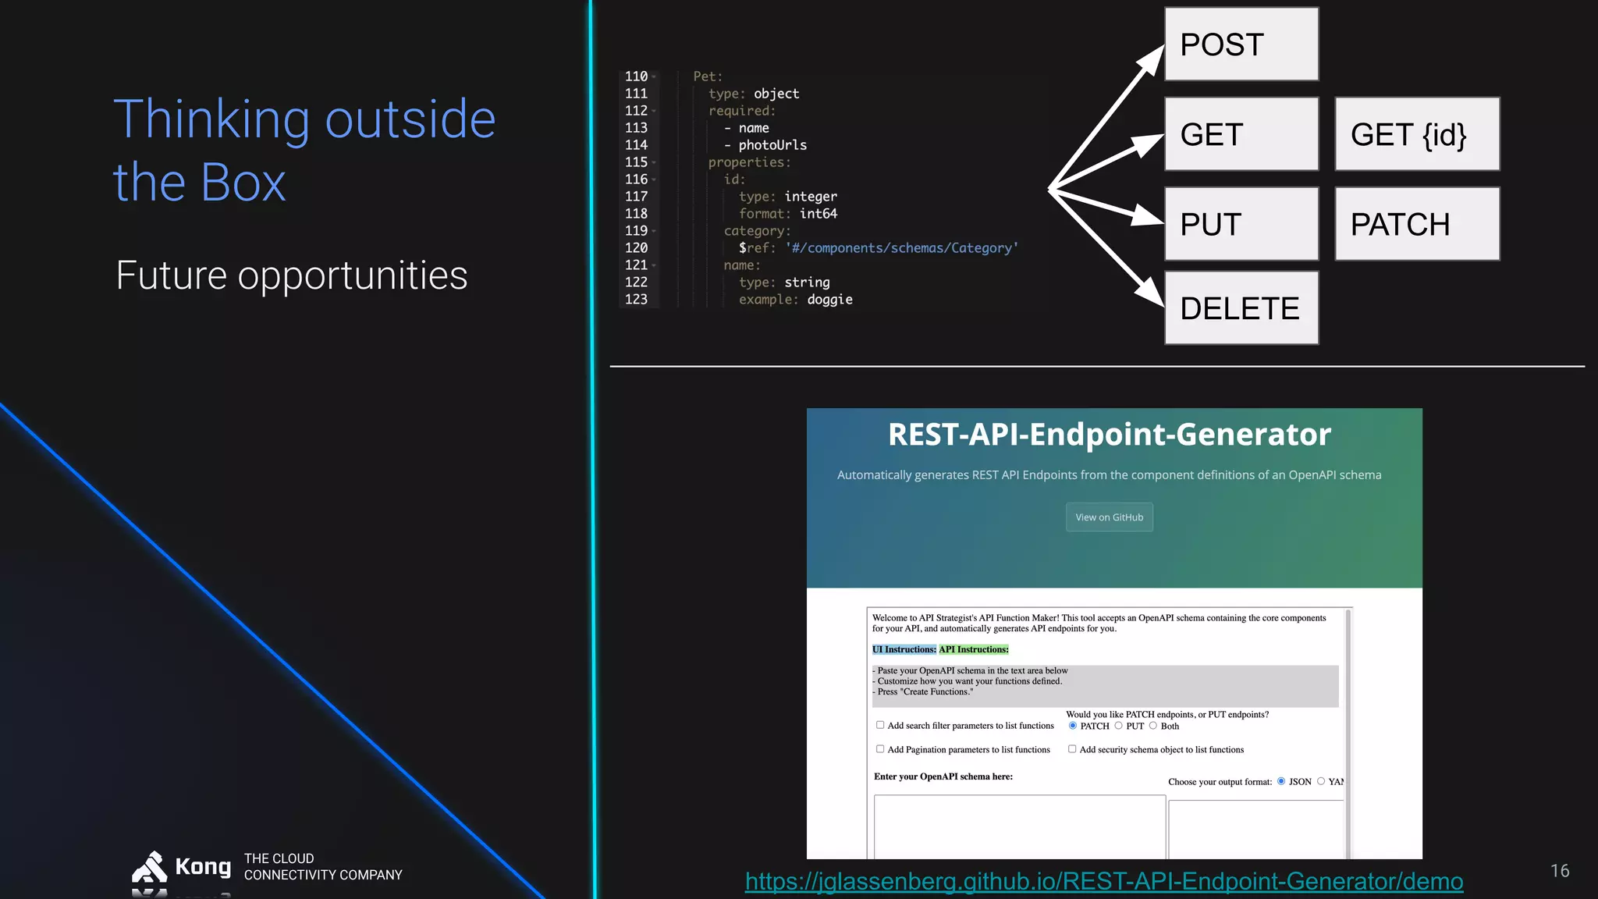Click the View on GitHub button
The width and height of the screenshot is (1598, 899).
click(x=1109, y=517)
